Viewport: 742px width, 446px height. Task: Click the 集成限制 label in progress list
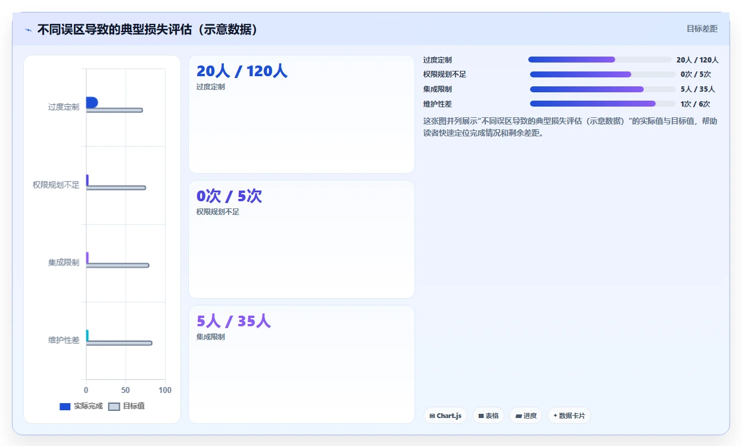[438, 89]
